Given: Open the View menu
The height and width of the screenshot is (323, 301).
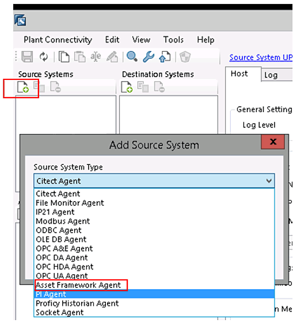Looking at the screenshot, I should pyautogui.click(x=141, y=40).
